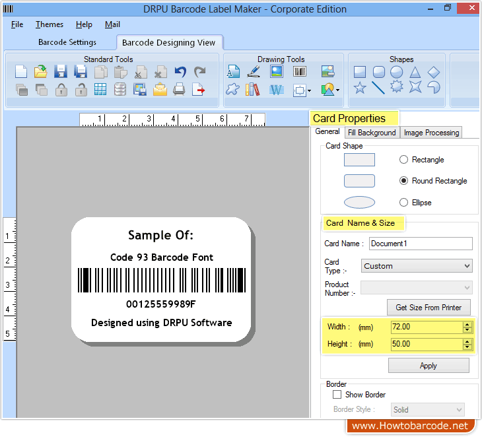This screenshot has height=437, width=482.
Task: Click the Paste clipboard icon
Action: click(120, 72)
